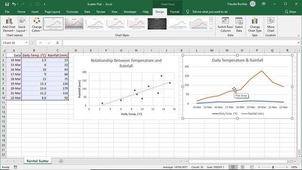
Task: Open the Formulas tab
Action: (x=72, y=12)
